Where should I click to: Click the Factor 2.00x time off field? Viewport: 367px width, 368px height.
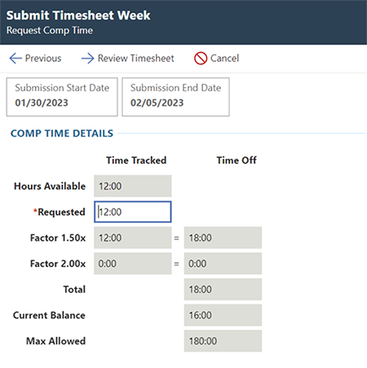click(x=223, y=264)
